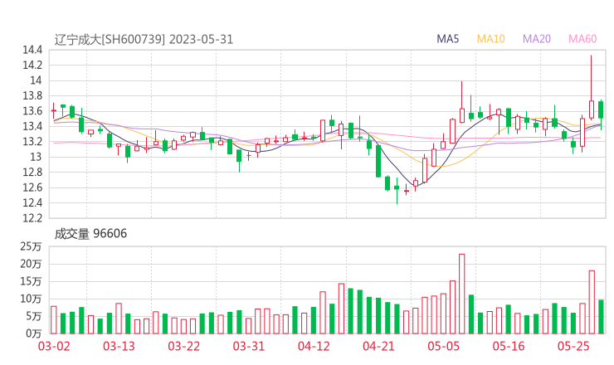Click the 10万 volume axis label

coord(31,299)
